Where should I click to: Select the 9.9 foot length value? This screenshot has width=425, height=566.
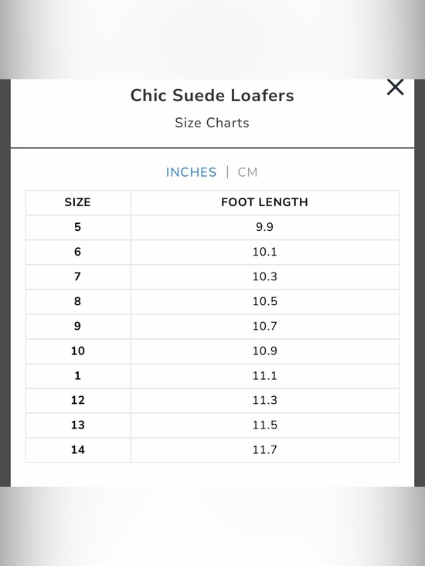click(x=265, y=227)
